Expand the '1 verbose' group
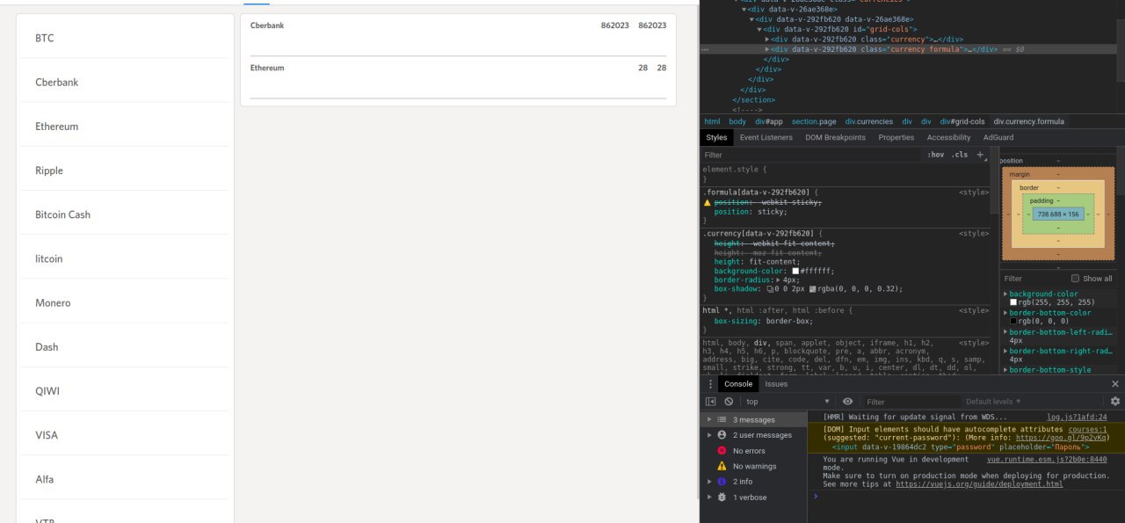 point(709,498)
